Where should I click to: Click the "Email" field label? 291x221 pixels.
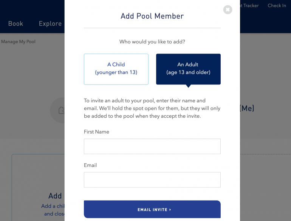click(90, 165)
